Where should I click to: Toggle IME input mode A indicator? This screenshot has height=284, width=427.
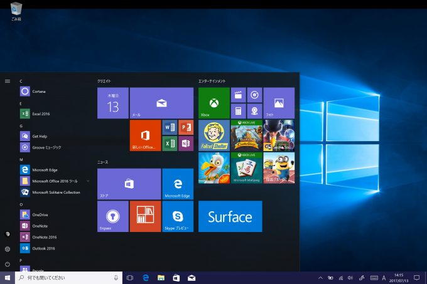[x=384, y=278]
